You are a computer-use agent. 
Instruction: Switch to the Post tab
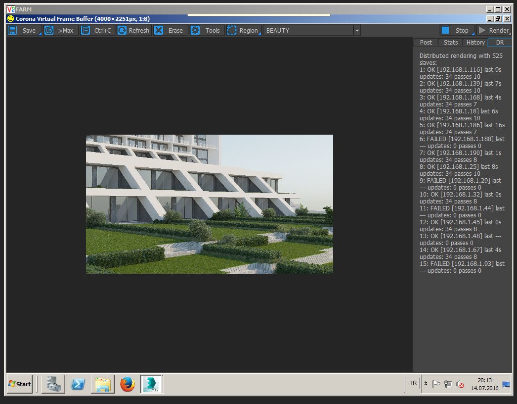click(x=426, y=42)
